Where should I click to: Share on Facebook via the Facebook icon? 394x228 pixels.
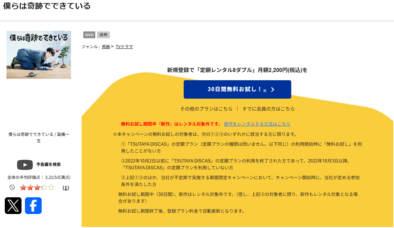coord(33,206)
